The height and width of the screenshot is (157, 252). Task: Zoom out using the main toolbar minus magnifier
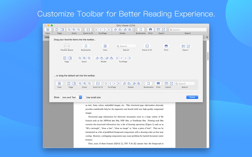69,30
